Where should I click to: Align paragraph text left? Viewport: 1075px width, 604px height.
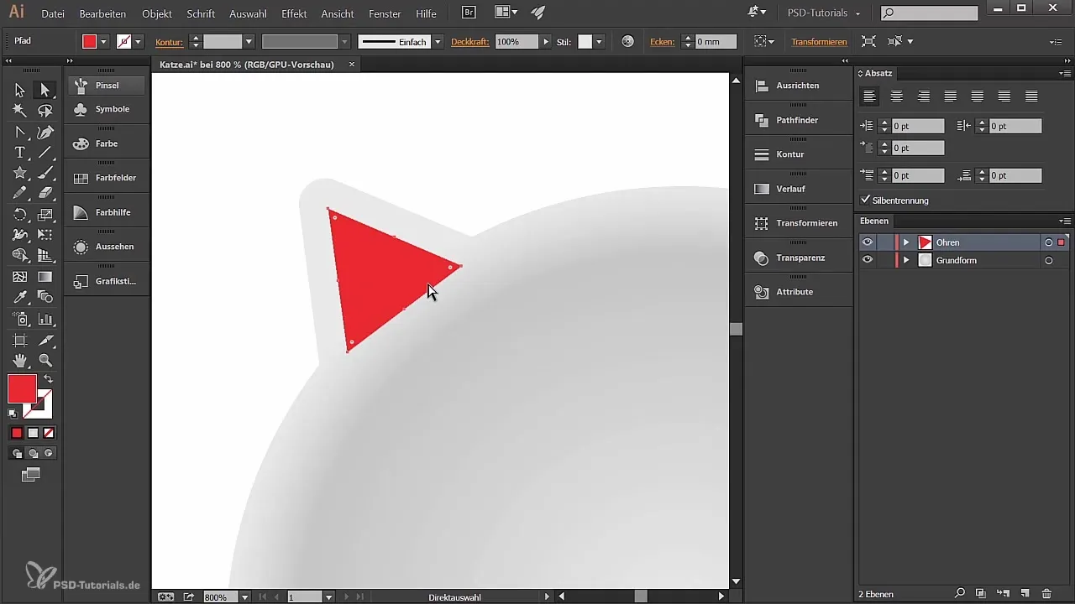[x=870, y=96]
